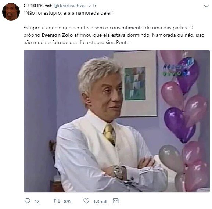212x209 pixels.
Task: Open the tweet via the 2 h timestamp
Action: (93, 6)
